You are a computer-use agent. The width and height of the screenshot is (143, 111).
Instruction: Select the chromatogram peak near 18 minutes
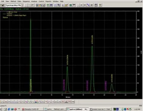click(92, 69)
